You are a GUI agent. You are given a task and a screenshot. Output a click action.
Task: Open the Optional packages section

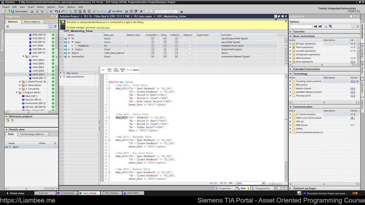point(305,188)
